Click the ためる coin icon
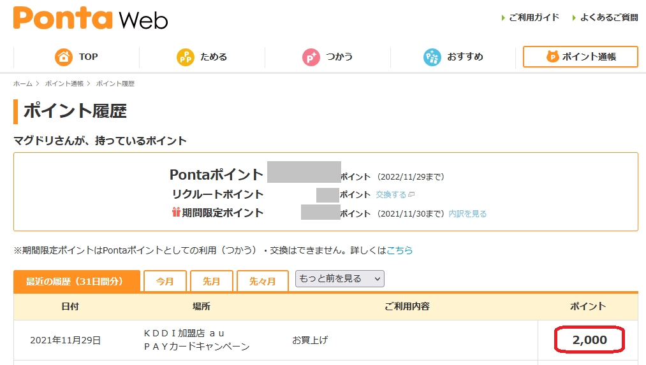This screenshot has height=365, width=646. click(x=186, y=57)
